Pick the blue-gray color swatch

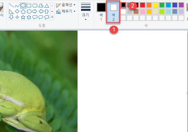pos(175,11)
